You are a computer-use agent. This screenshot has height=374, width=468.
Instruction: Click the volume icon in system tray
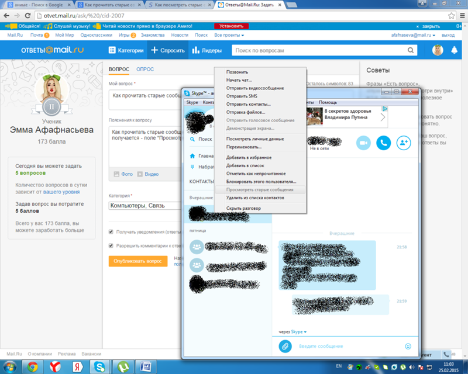pos(412,367)
